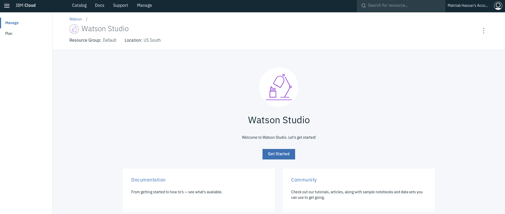Click the Resource Group Default value
The image size is (505, 214).
[x=109, y=40]
